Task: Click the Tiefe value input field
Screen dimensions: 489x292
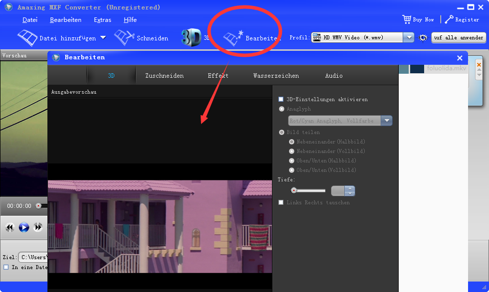Action: tap(338, 191)
